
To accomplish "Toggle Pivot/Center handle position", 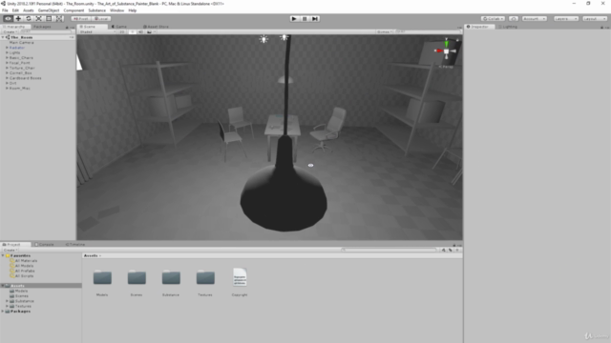I will point(80,19).
